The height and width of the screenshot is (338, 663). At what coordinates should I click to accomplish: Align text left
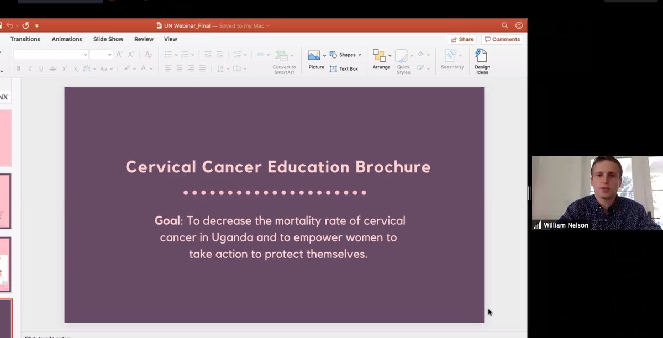169,68
